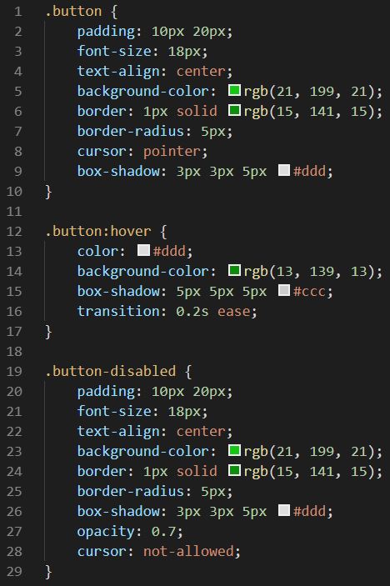Click 'padding' property on line 20

pyautogui.click(x=106, y=392)
